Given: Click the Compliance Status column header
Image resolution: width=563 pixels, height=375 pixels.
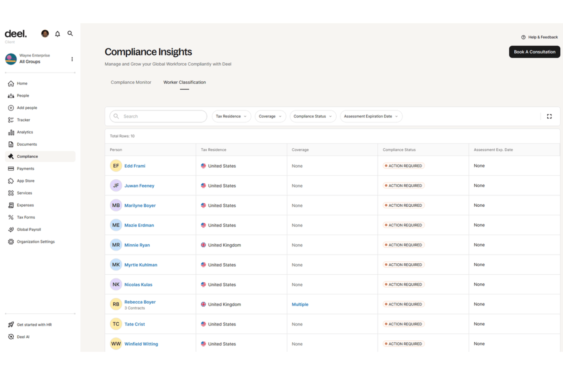Looking at the screenshot, I should [399, 150].
